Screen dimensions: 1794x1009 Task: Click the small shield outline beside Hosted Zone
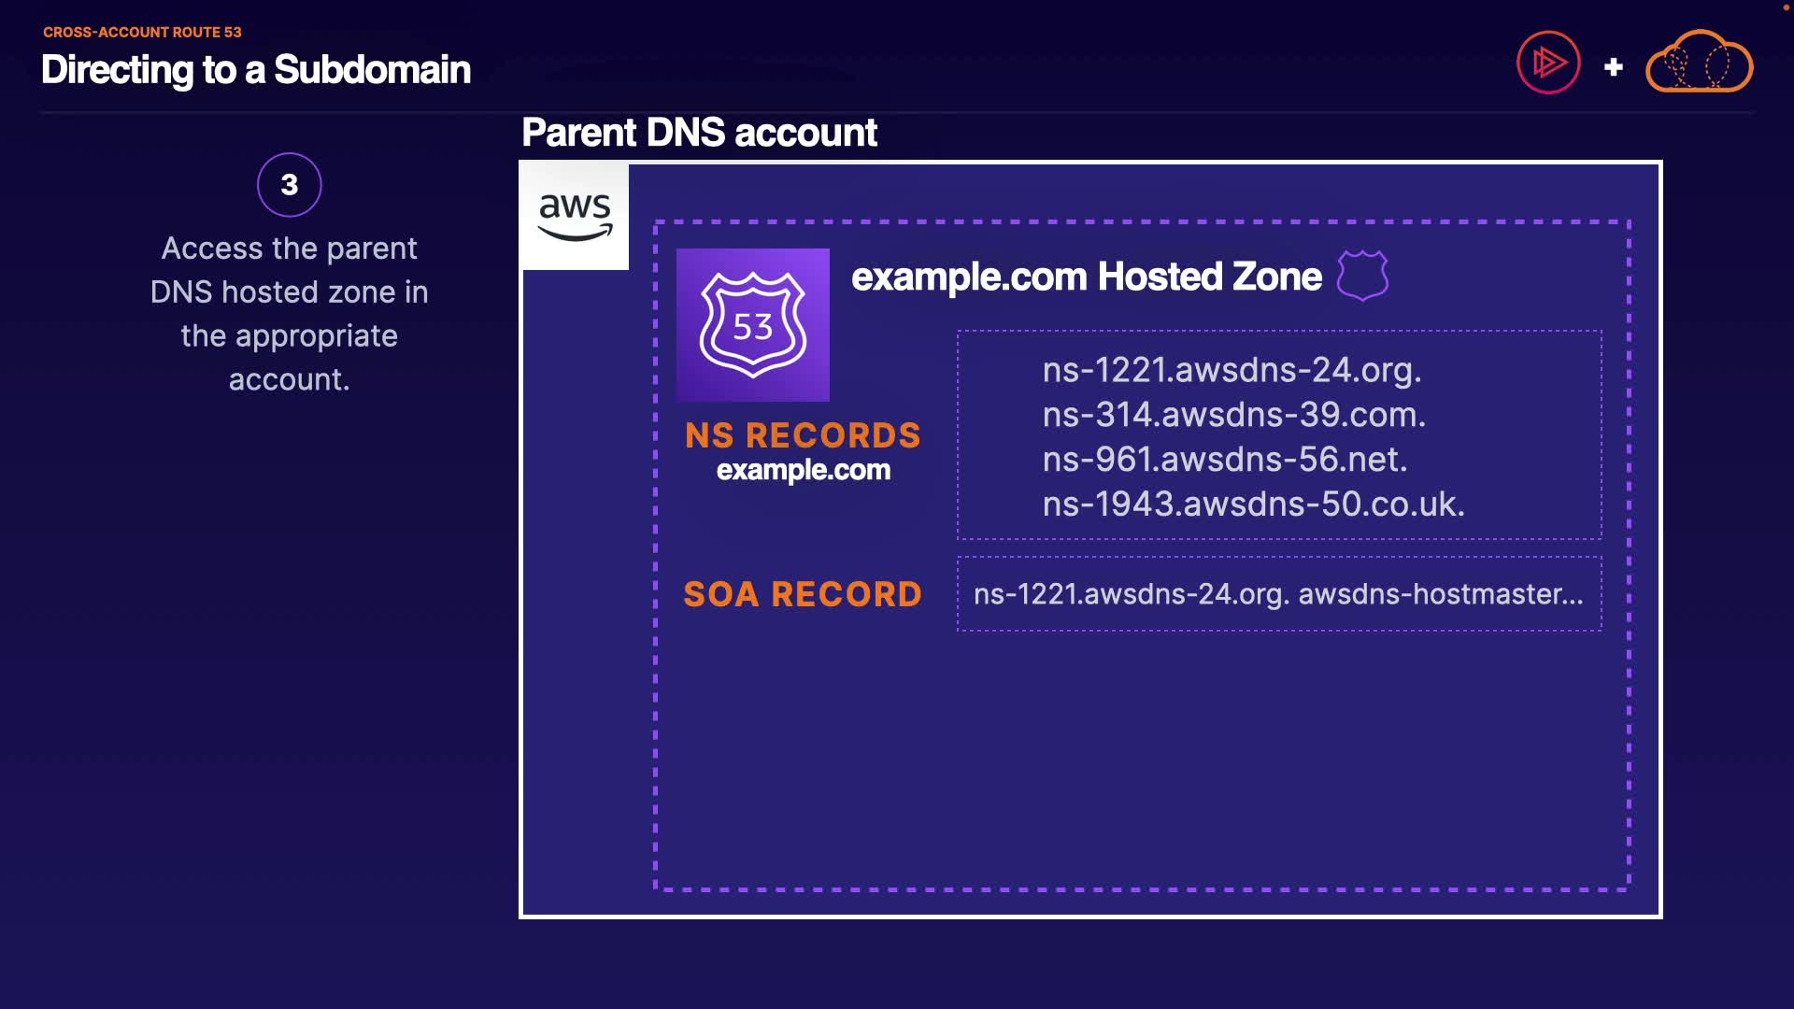(x=1362, y=276)
